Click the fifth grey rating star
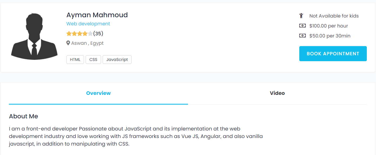Image resolution: width=376 pixels, height=155 pixels. [90, 34]
